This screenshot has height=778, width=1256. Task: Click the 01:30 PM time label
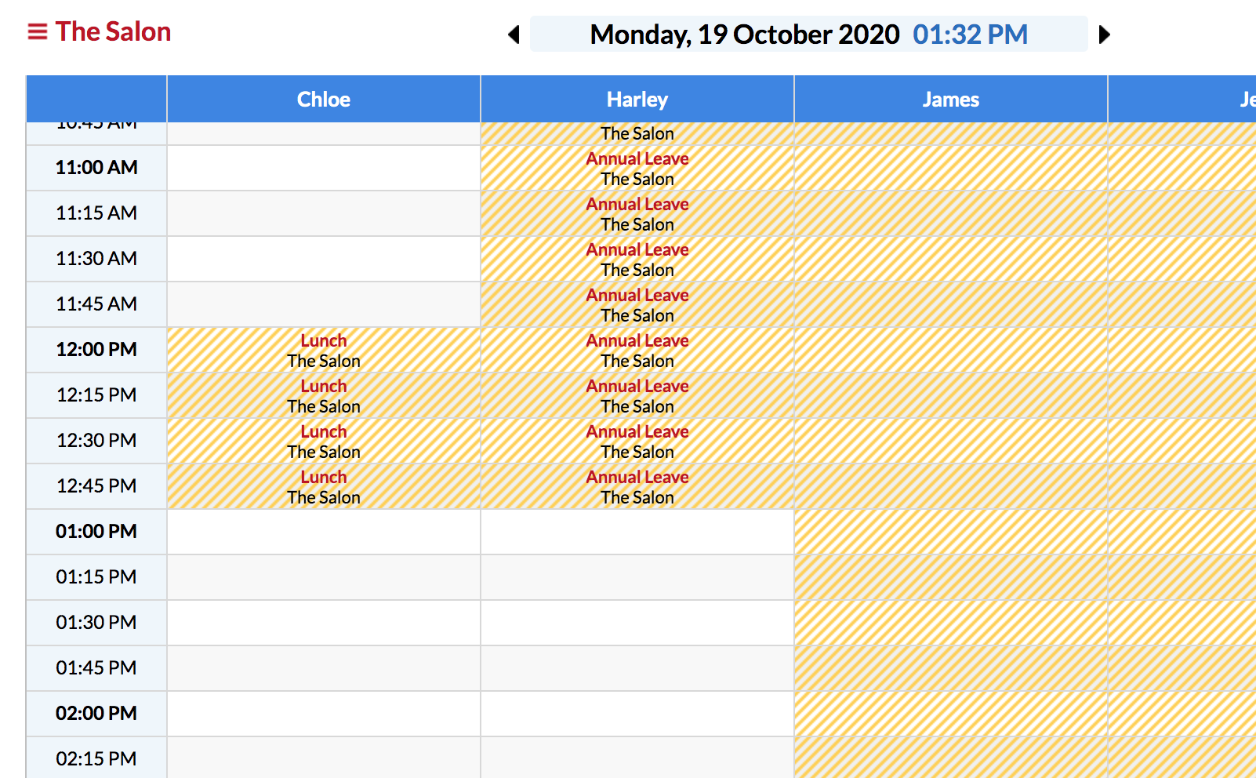pos(96,623)
